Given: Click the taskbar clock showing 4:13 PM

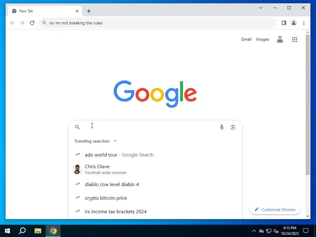Looking at the screenshot, I should [290, 231].
